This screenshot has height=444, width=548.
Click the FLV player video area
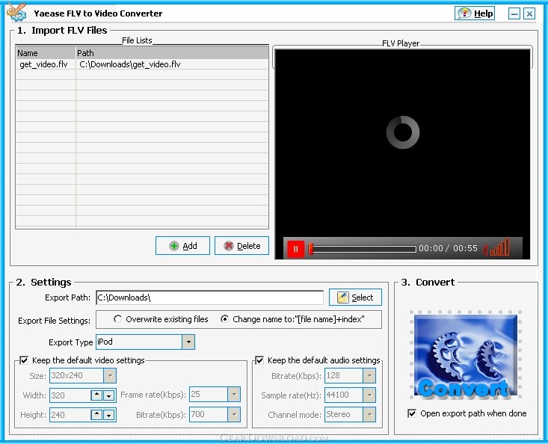[x=403, y=144]
